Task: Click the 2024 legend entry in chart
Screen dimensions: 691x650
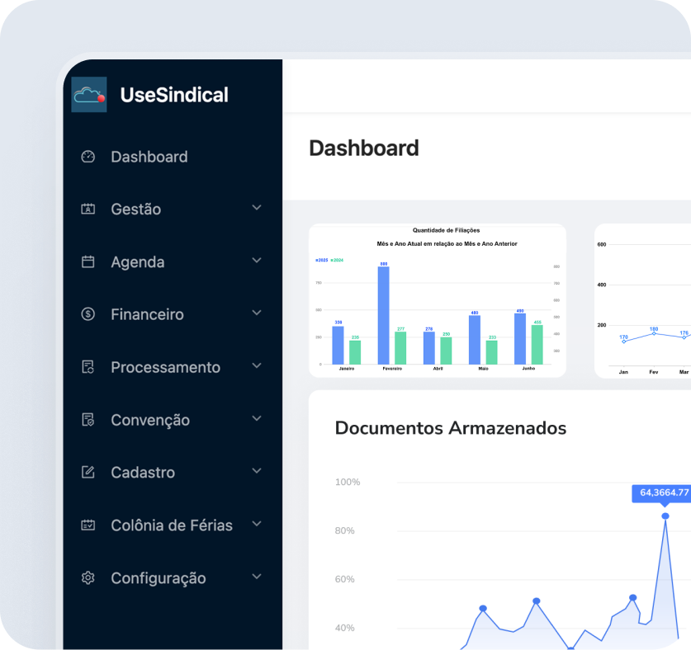Action: 337,260
